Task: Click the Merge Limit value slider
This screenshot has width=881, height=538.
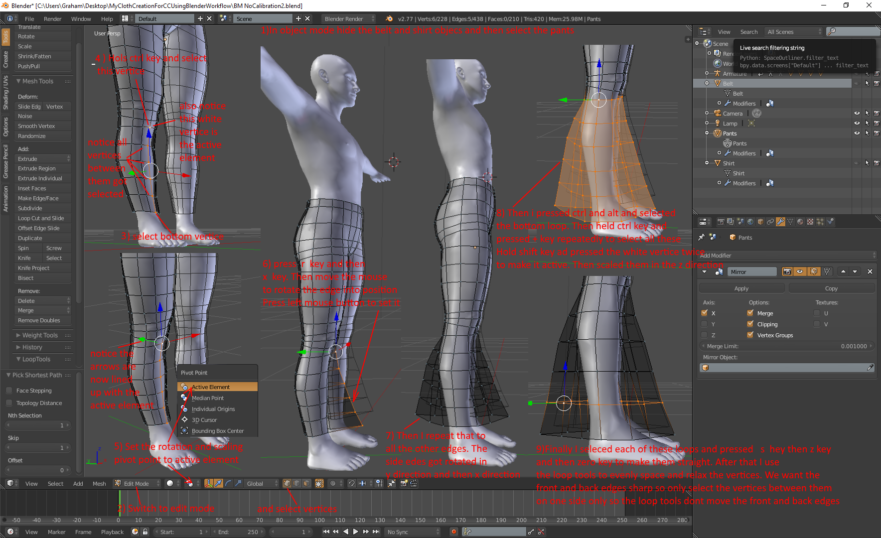Action: tap(787, 346)
